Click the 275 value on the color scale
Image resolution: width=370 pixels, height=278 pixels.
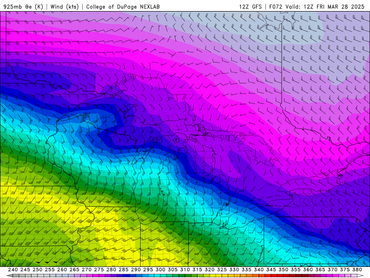pyautogui.click(x=99, y=270)
